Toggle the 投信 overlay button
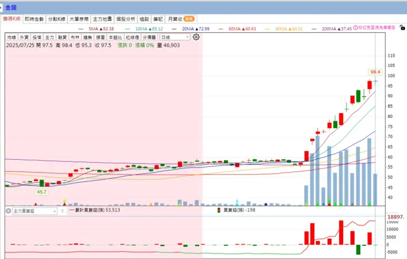The height and width of the screenshot is (259, 407). pos(37,37)
